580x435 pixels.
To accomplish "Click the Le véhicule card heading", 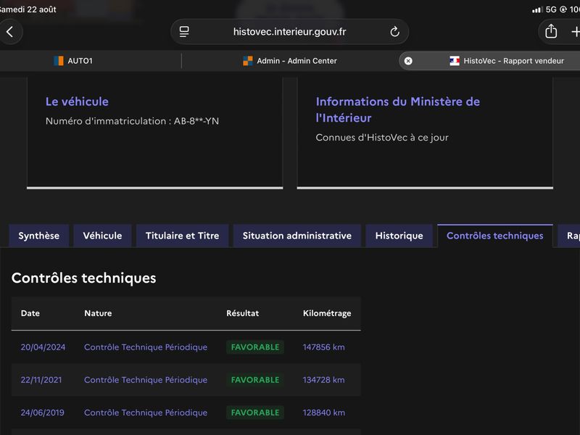I will point(77,101).
